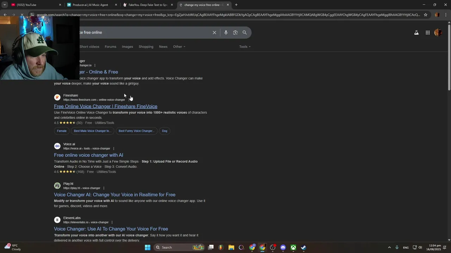Click the Best Funny Voice Changer chip

tap(136, 131)
